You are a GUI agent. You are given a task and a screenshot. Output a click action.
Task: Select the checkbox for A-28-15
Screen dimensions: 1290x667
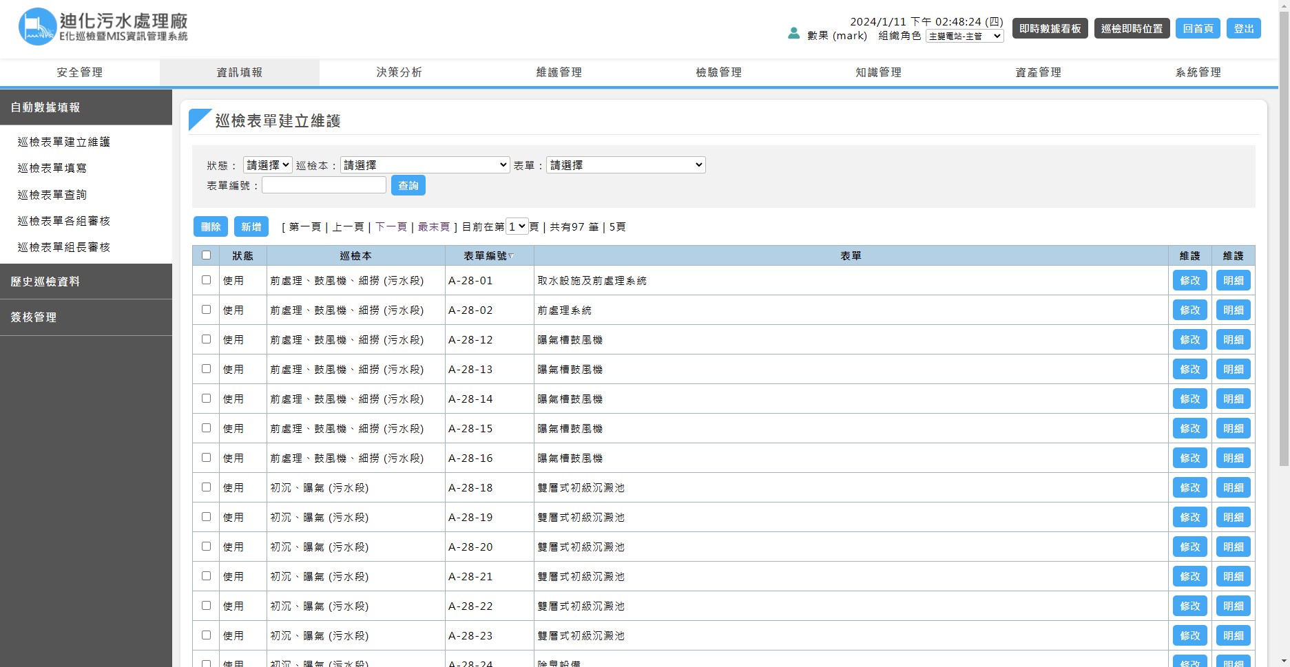(206, 428)
